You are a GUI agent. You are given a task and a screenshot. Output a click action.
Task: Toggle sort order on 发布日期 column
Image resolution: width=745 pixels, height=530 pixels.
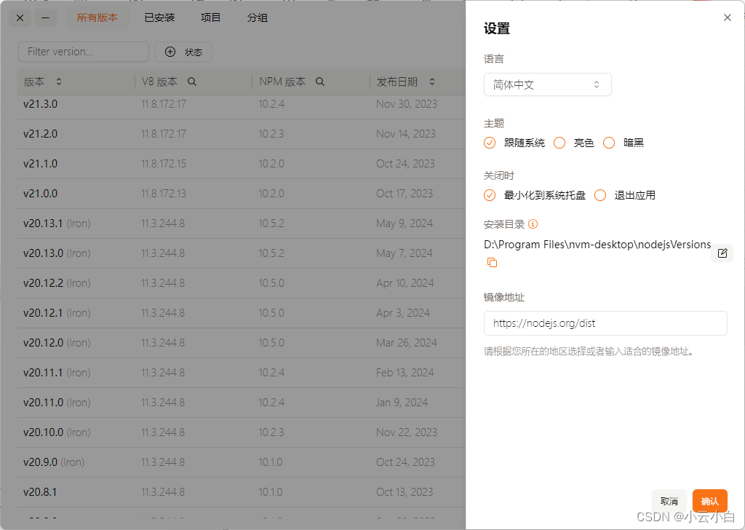coord(431,82)
